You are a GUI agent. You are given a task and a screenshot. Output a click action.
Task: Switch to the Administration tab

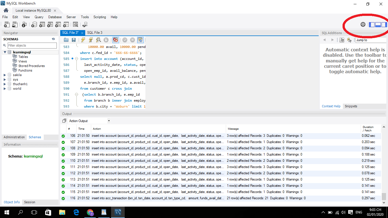[14, 137]
